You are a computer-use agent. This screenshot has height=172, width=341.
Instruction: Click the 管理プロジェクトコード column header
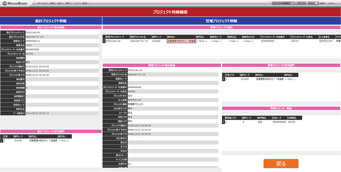(117, 37)
